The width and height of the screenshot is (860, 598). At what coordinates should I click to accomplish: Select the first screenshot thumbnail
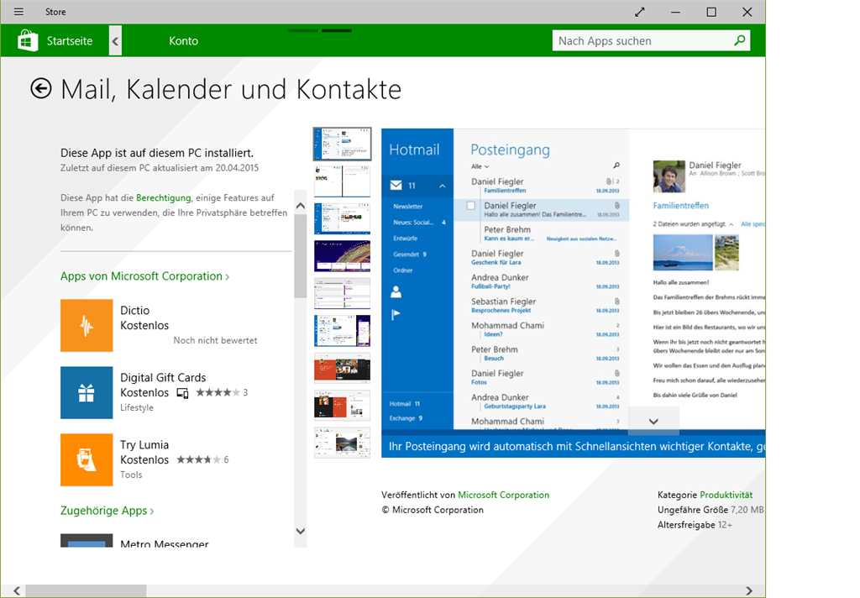tap(343, 144)
